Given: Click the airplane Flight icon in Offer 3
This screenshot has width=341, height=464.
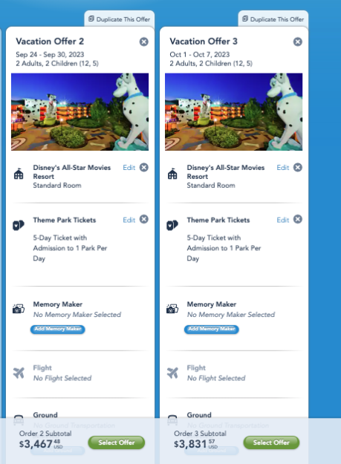Looking at the screenshot, I should pyautogui.click(x=172, y=373).
